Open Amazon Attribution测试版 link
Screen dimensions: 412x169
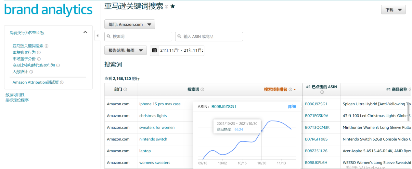coord(36,82)
